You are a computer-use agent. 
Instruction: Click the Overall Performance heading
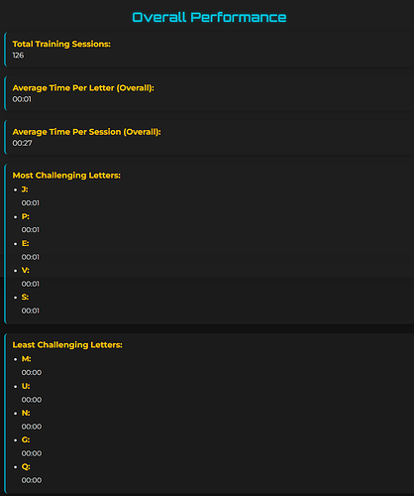[209, 17]
